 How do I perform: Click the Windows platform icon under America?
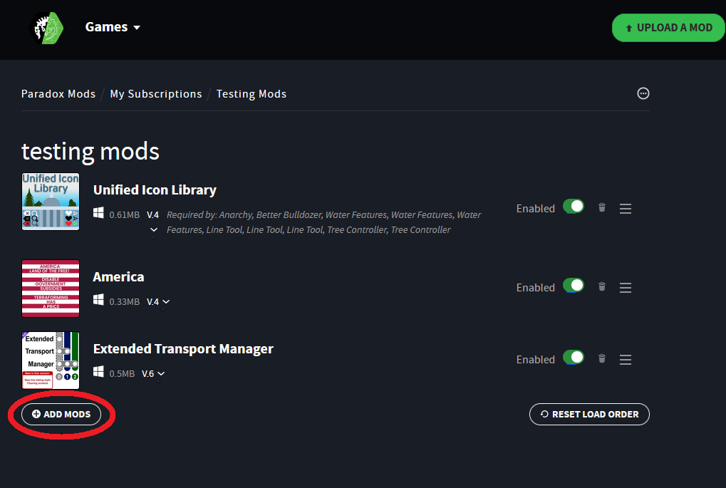[x=98, y=301]
